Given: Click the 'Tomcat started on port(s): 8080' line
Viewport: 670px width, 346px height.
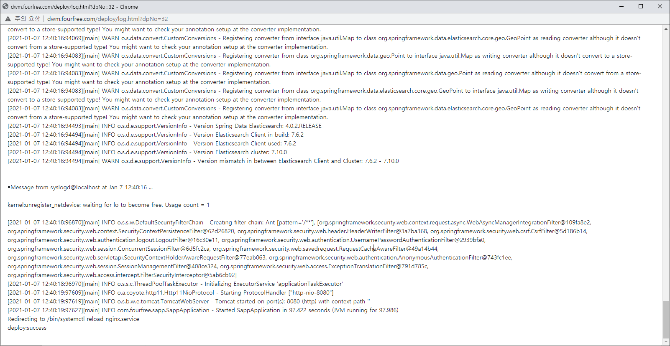Looking at the screenshot, I should click(189, 302).
